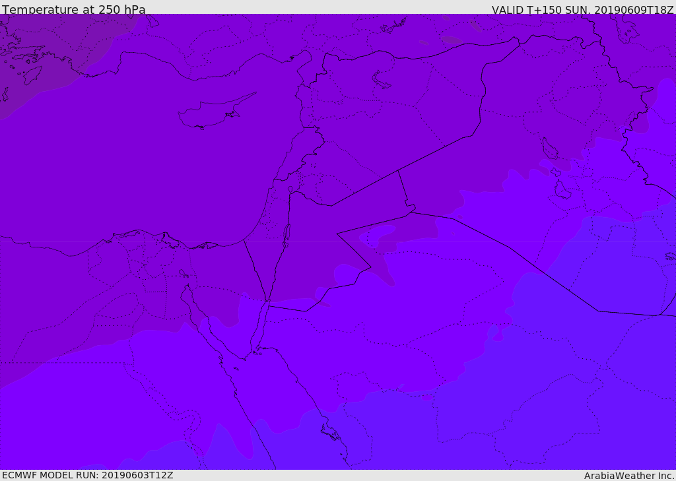Click 'ECMWF MODEL RUN: 20190603T12Z' footer text
The image size is (676, 481).
tap(88, 475)
